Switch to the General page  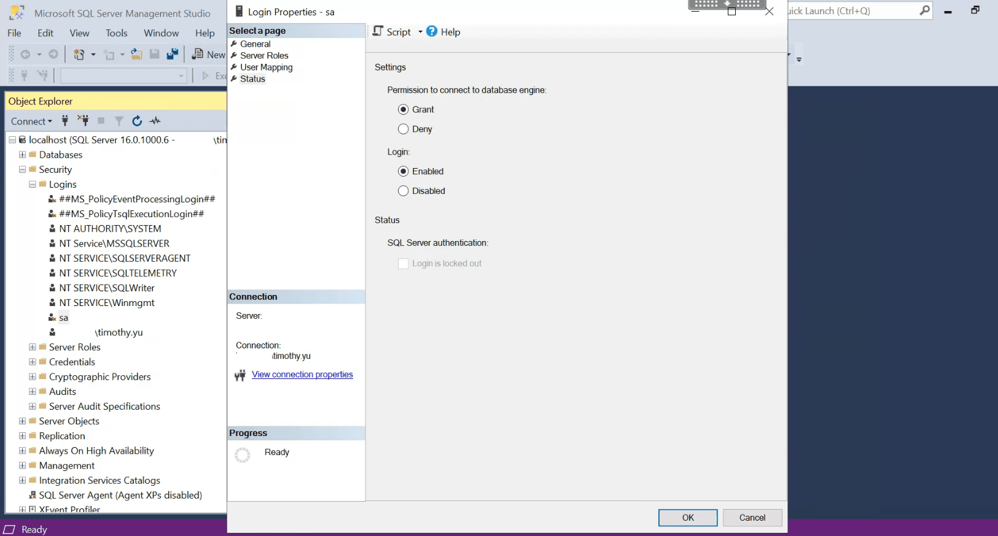(255, 44)
